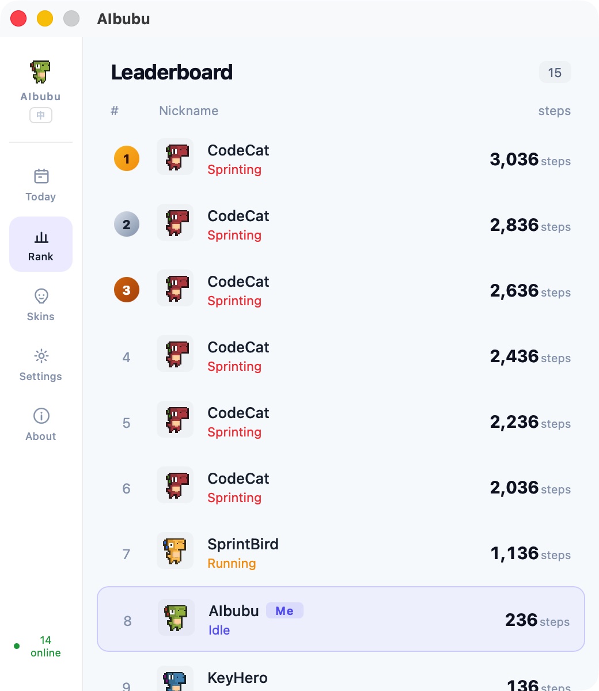Click the silver second-place medal
Viewport: 599px width, 691px height.
coord(126,224)
